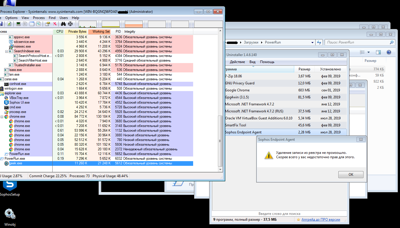
Task: Toggle the Explorer preview pane button
Action: 378,52
